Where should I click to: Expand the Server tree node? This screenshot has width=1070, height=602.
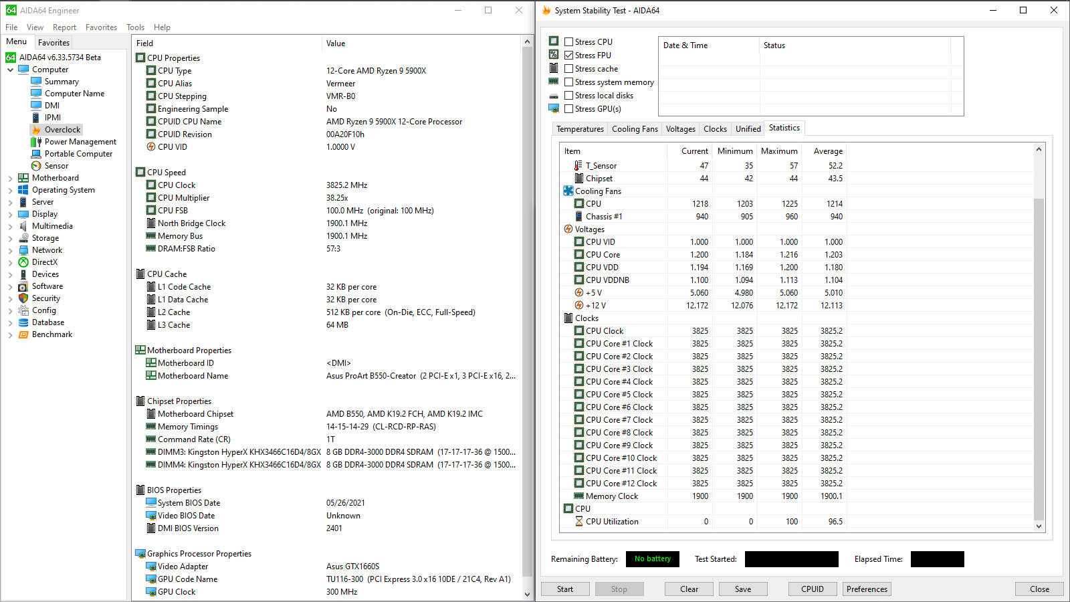point(11,202)
